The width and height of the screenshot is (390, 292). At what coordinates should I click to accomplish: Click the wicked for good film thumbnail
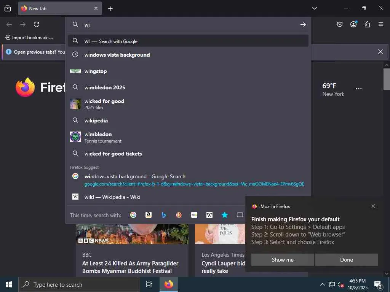(x=75, y=104)
